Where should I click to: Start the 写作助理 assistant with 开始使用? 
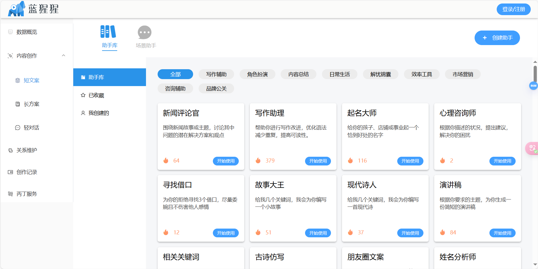pyautogui.click(x=318, y=161)
